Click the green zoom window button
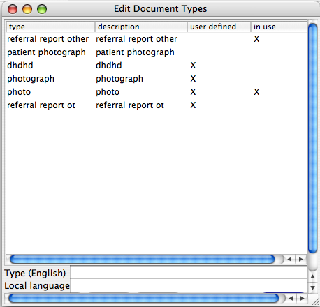Screen dimensions: 320x307 42,9
